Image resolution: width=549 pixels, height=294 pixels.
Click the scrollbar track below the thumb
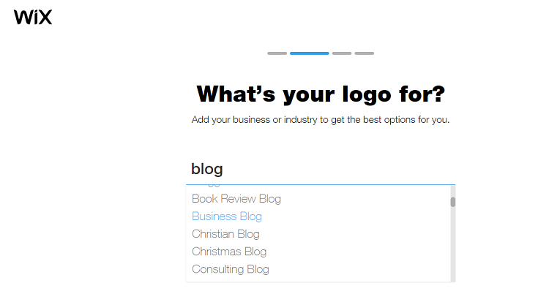(452, 249)
